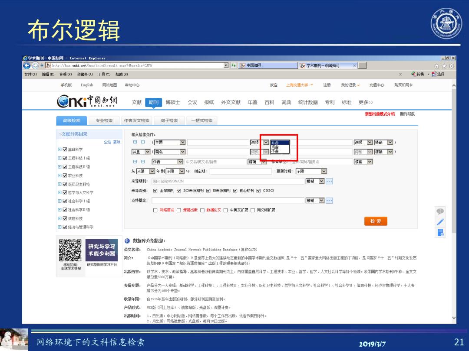The height and width of the screenshot is (351, 469).
Task: Open the address bar history dropdown arrow
Action: click(x=226, y=65)
